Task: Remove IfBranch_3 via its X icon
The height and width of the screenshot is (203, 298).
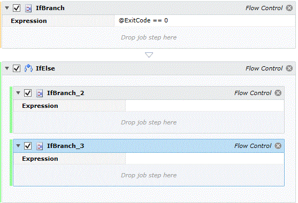Action: pyautogui.click(x=278, y=146)
